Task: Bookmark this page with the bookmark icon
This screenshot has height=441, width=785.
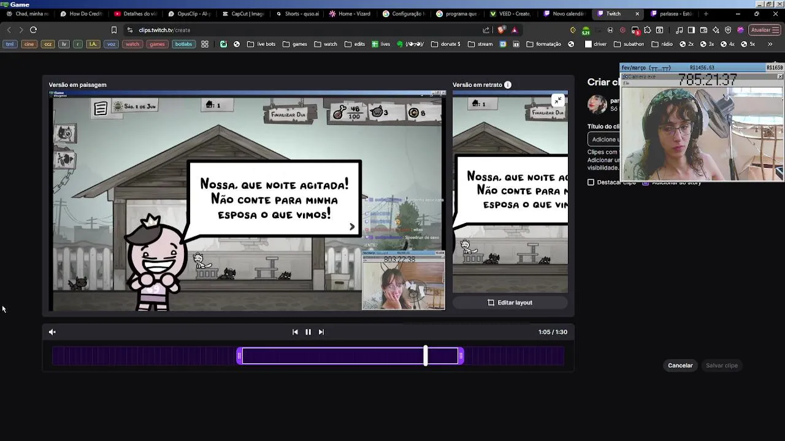Action: click(x=113, y=29)
